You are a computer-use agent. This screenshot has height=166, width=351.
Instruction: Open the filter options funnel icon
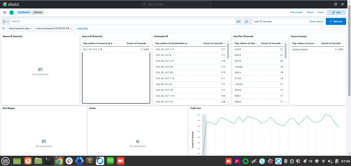(x=3, y=28)
